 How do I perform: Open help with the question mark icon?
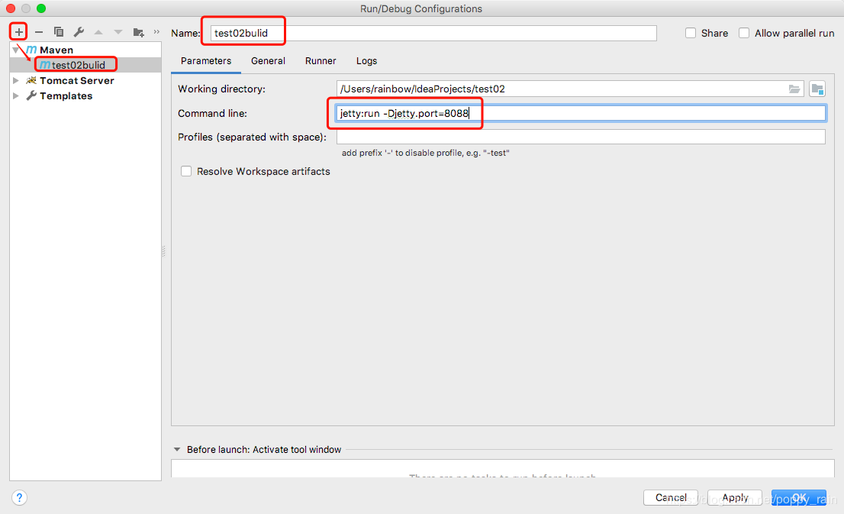point(19,497)
